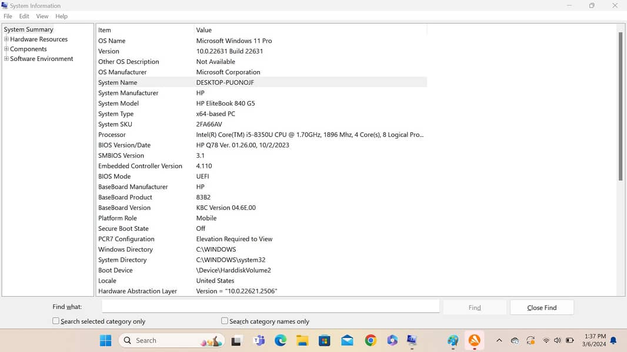Click the notification bell icon

pyautogui.click(x=613, y=340)
